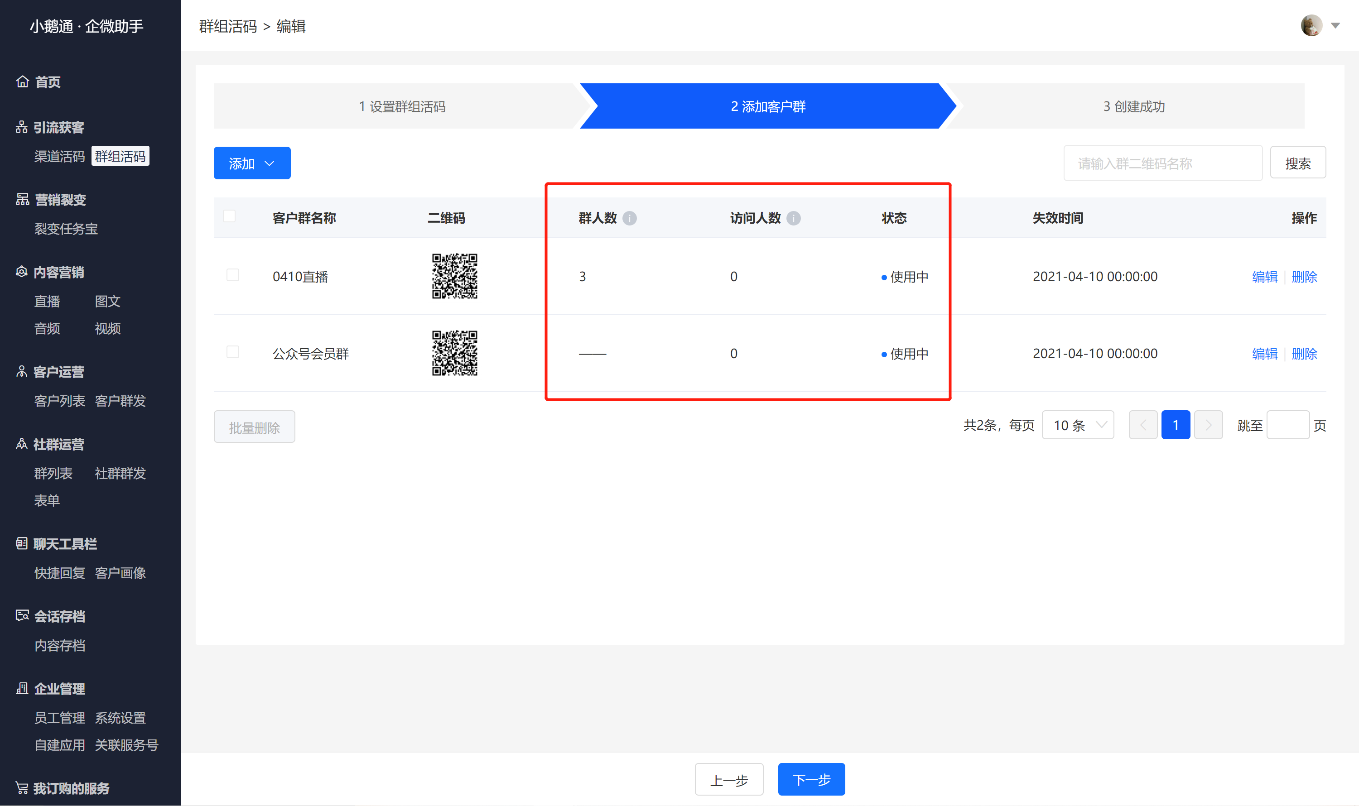Open 群列表 in sidebar

pos(53,473)
